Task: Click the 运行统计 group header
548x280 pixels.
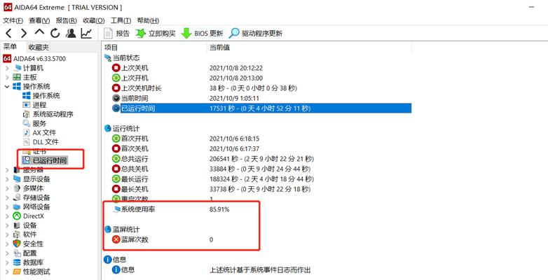Action: tap(123, 129)
